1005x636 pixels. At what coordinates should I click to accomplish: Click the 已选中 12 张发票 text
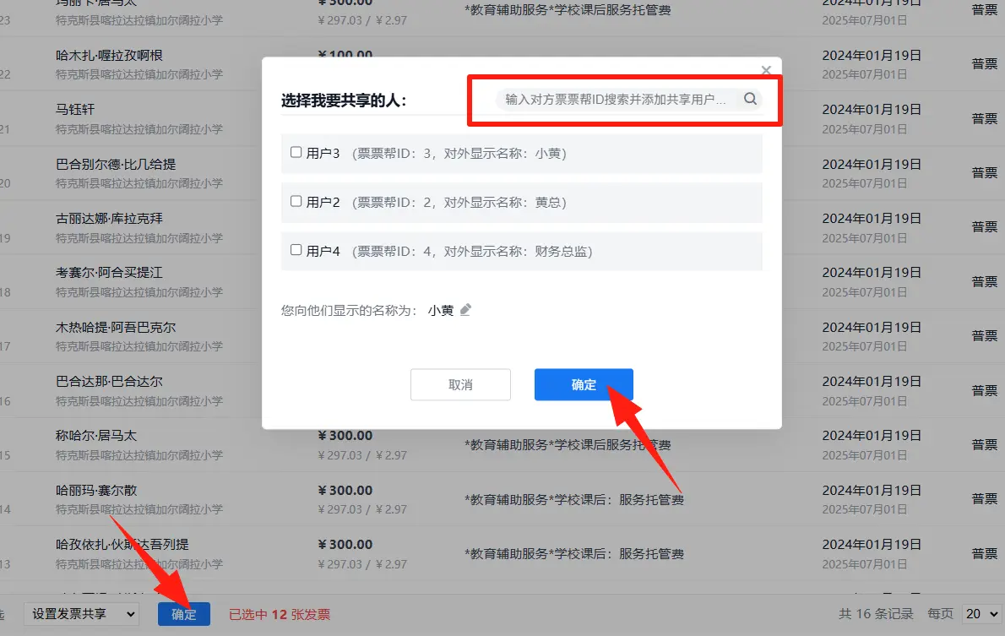(280, 614)
